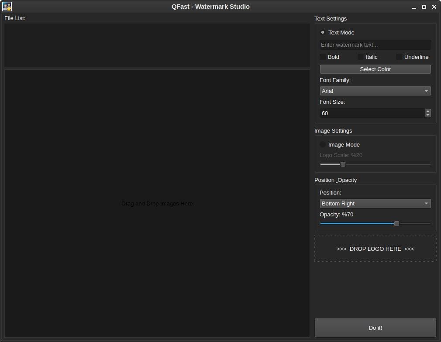Select the Image Mode radio button
This screenshot has width=441, height=342.
click(x=323, y=144)
